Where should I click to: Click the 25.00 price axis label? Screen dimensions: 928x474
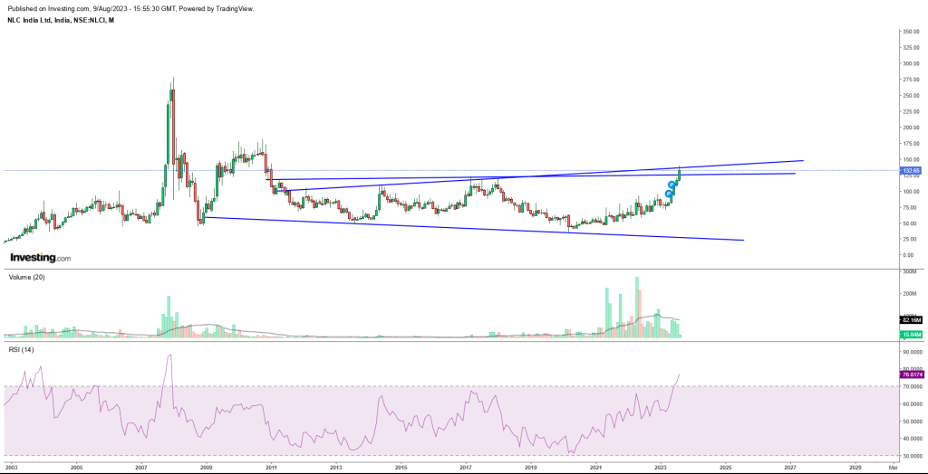pos(912,240)
